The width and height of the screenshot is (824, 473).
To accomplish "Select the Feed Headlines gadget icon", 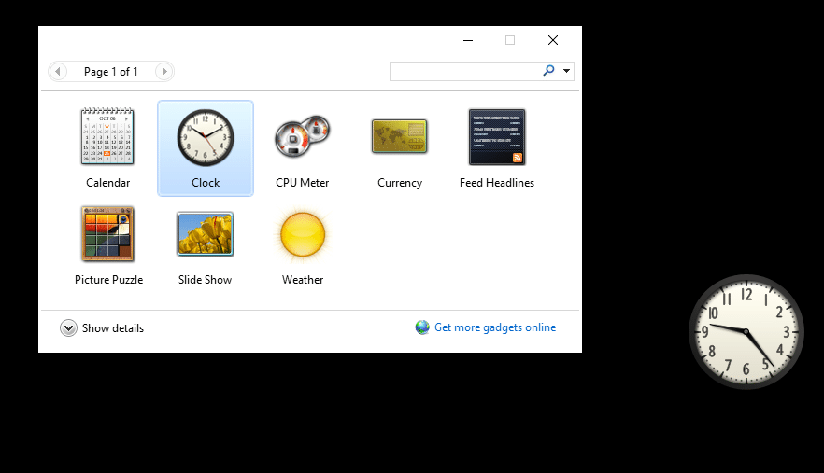I will [x=496, y=137].
